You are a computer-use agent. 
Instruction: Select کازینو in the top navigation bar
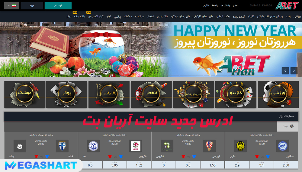[x=251, y=17]
